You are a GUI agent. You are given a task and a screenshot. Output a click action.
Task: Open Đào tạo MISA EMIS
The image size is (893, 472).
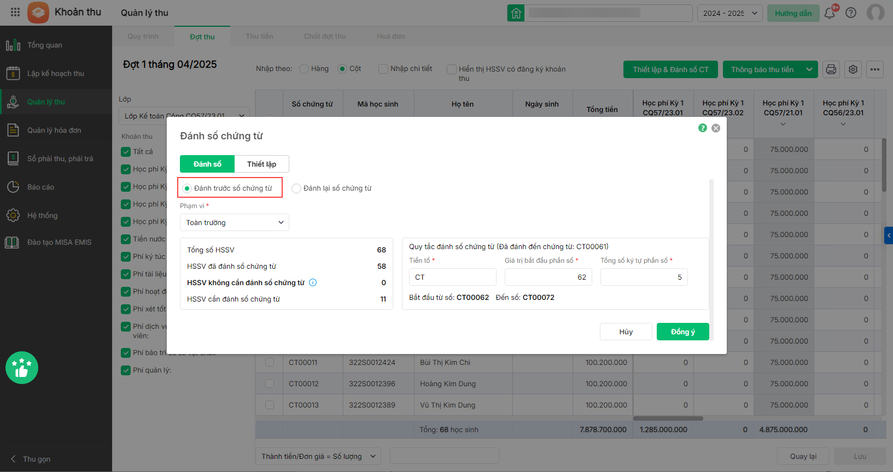[56, 242]
